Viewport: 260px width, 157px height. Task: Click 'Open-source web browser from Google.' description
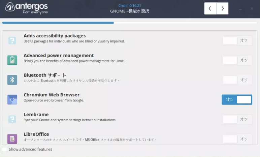[54, 100]
